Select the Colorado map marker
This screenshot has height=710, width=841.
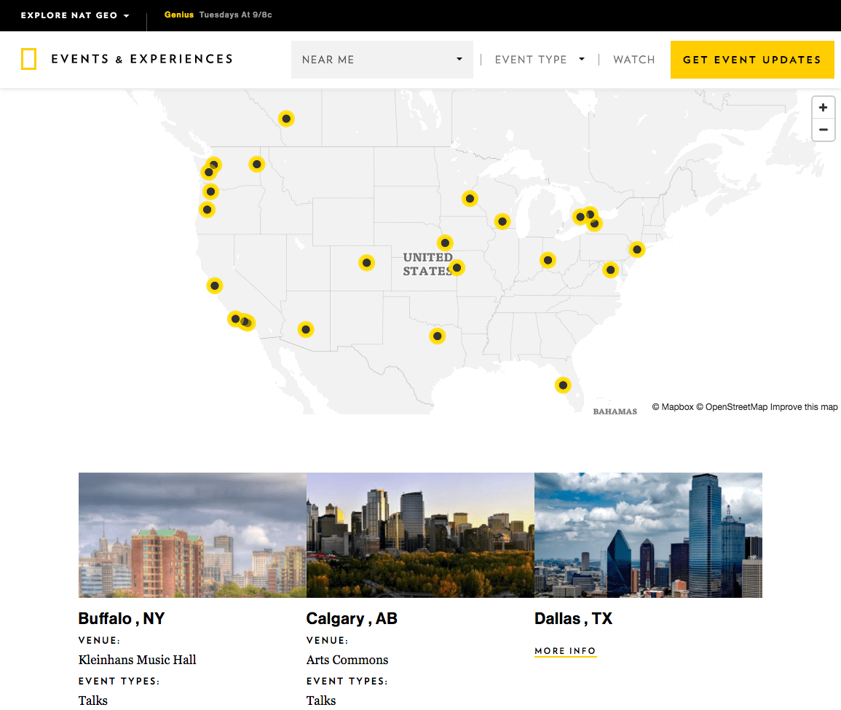(367, 263)
